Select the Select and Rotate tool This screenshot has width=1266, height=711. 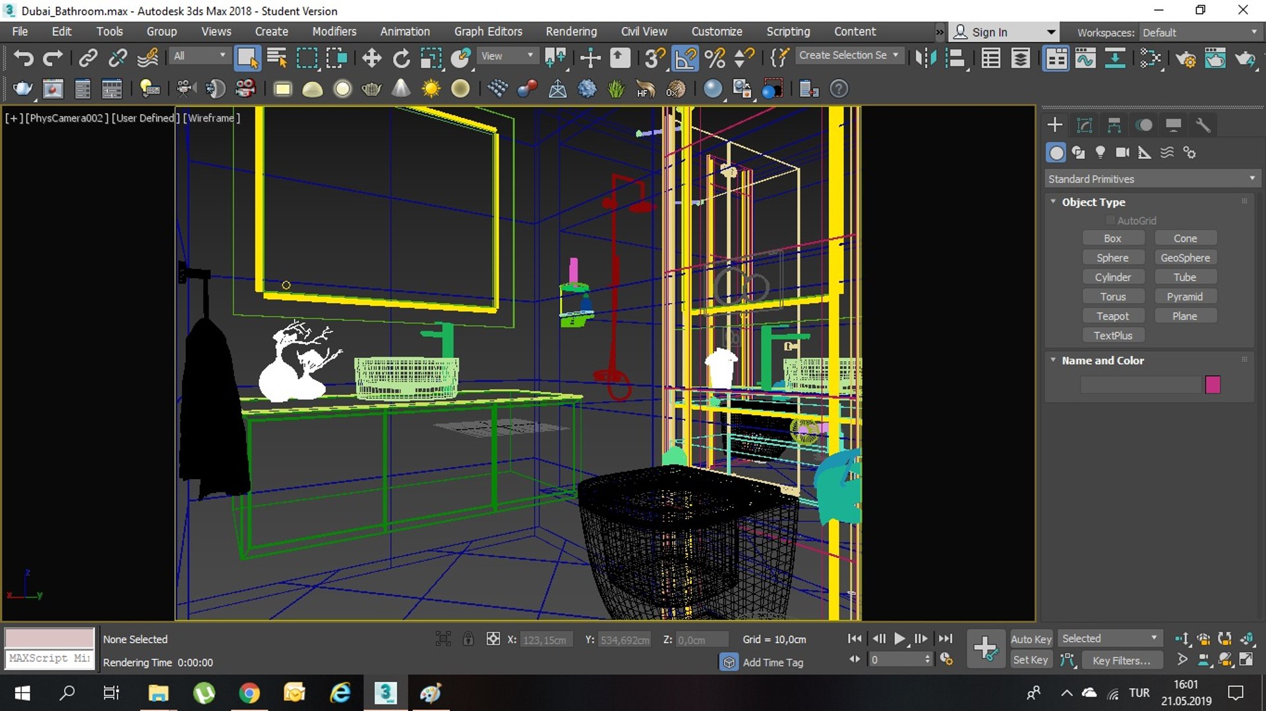(x=401, y=58)
